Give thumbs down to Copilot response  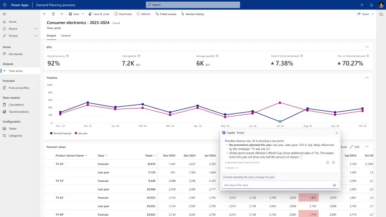334,163
